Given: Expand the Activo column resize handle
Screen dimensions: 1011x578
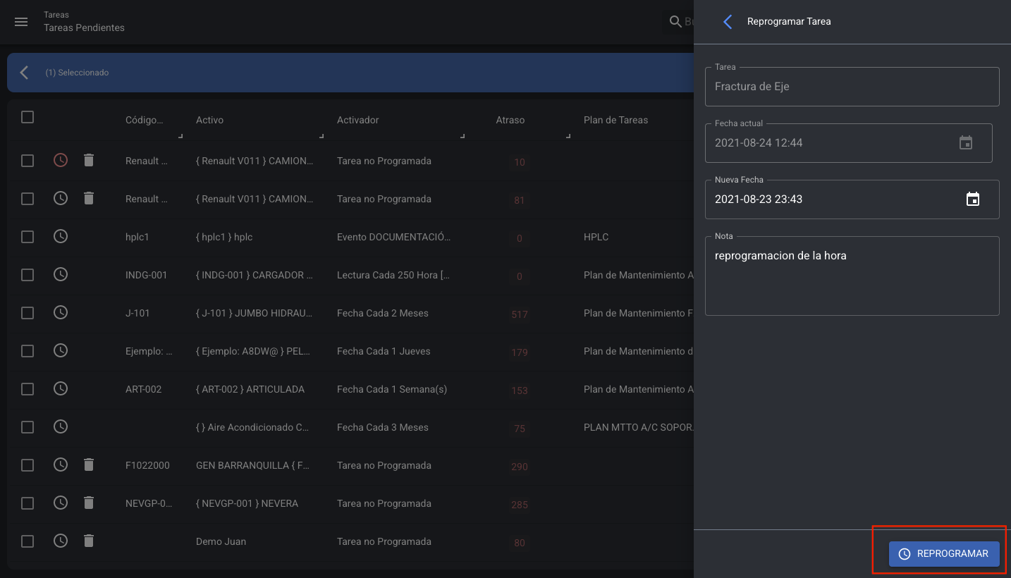Looking at the screenshot, I should click(321, 135).
